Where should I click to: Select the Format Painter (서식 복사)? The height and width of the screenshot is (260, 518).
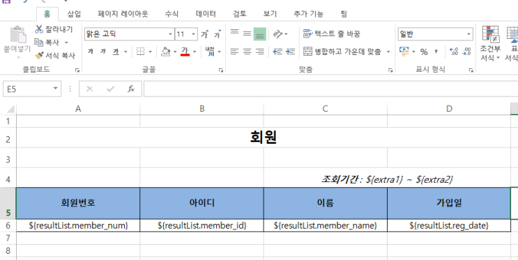coord(55,56)
